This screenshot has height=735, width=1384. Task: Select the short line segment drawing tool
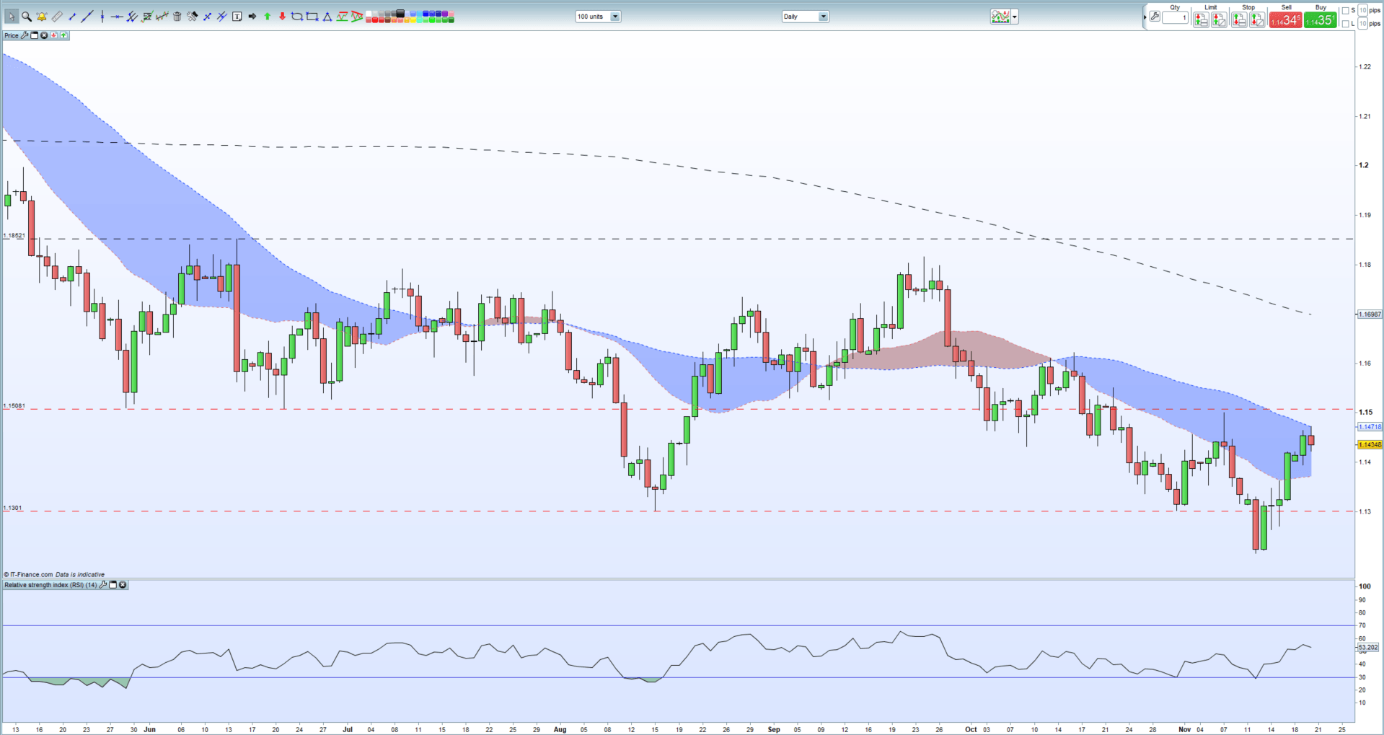(x=72, y=17)
